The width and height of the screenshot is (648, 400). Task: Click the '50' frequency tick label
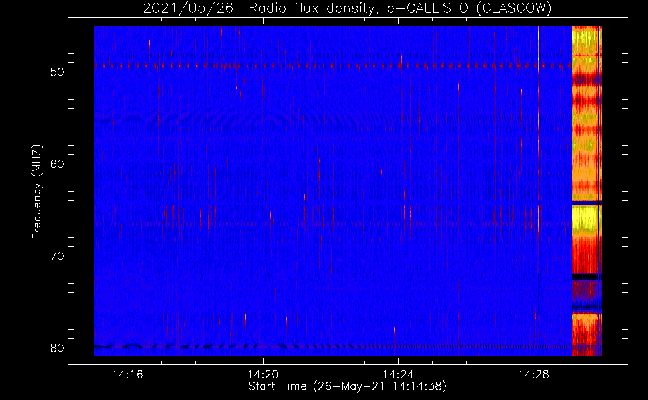coord(57,72)
